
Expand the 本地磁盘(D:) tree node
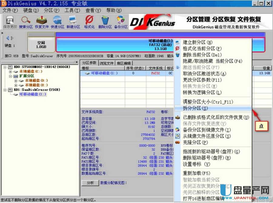pyautogui.click(x=16, y=81)
